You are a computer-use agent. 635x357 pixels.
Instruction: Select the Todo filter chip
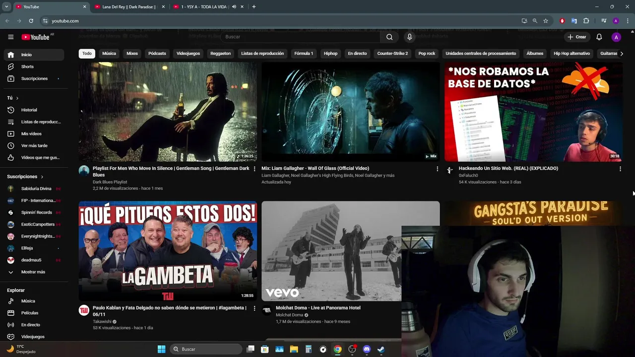(x=87, y=54)
